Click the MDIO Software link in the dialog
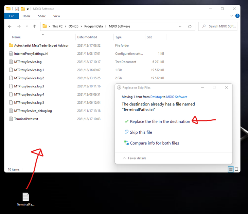248x214 pixels. click(x=177, y=97)
